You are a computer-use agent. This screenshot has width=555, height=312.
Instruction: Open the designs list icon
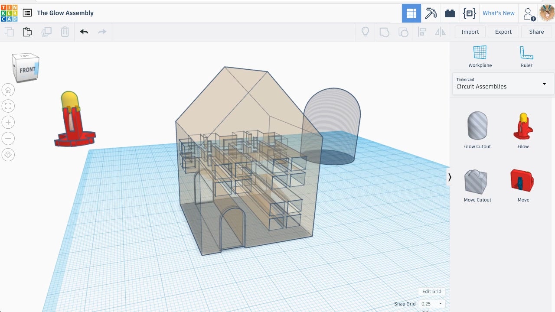point(27,13)
